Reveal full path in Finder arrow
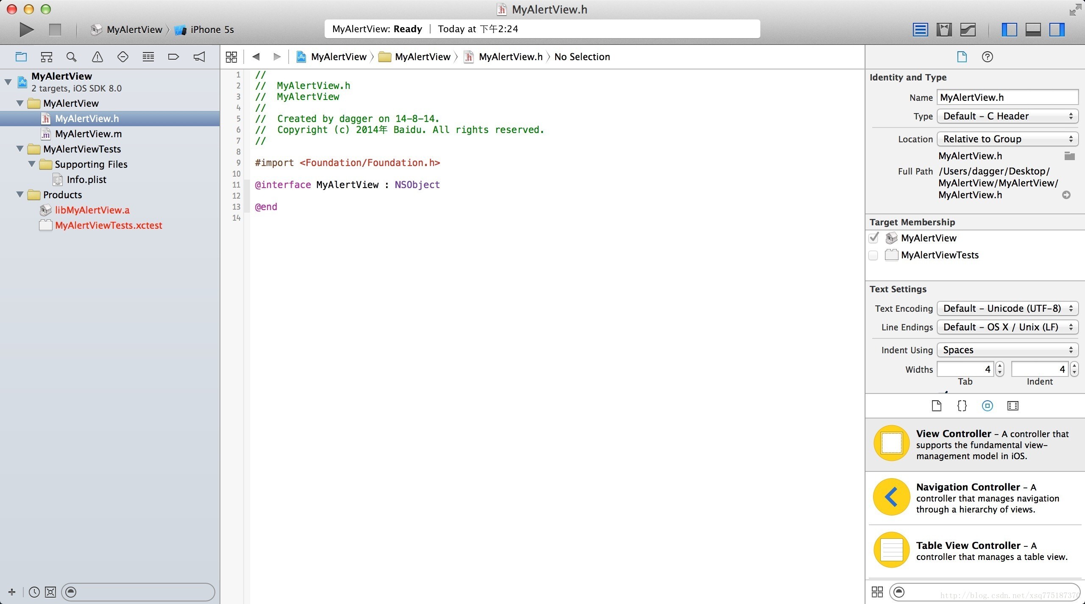 (1066, 195)
